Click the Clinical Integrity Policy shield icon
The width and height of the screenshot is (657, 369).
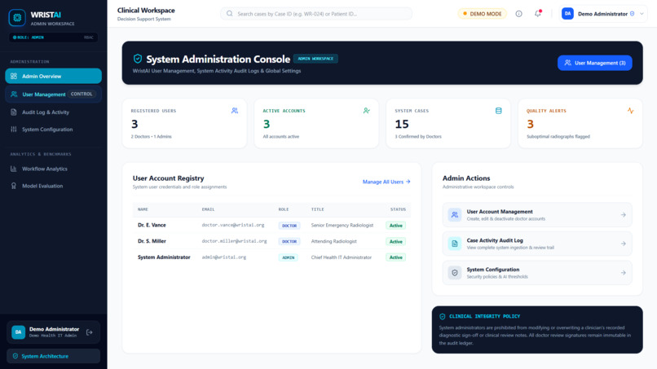[442, 317]
